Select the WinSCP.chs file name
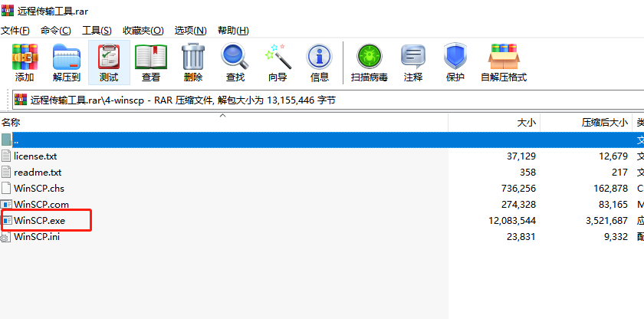The height and width of the screenshot is (319, 644). 39,188
